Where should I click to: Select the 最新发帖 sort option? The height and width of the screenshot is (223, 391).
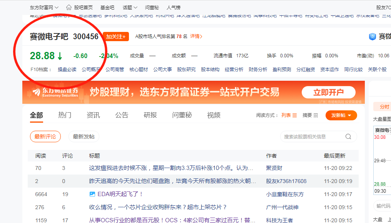coord(84,136)
